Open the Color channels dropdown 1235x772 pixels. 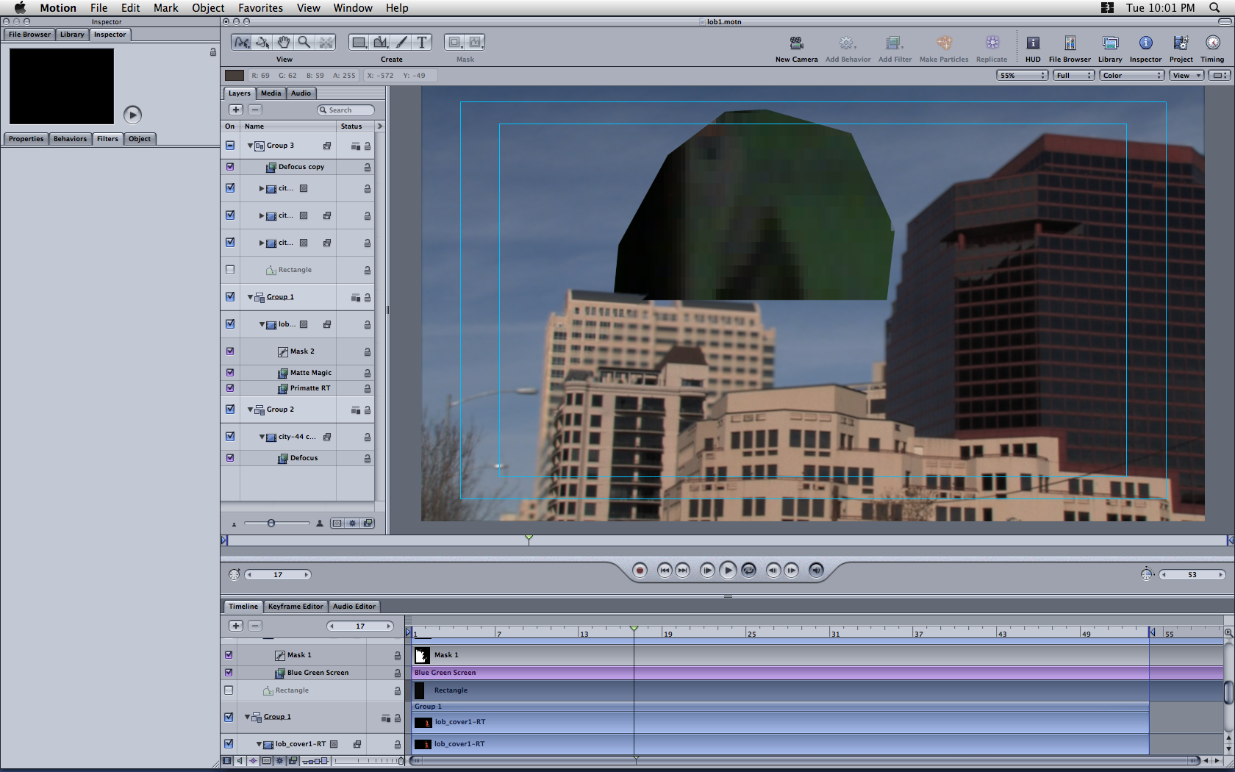point(1132,76)
